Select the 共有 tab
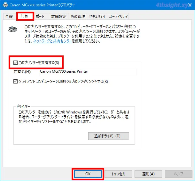Image resolution: width=195 pixels, height=181 pixels. [25, 16]
